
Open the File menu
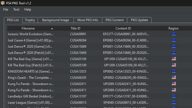click(x=6, y=9)
